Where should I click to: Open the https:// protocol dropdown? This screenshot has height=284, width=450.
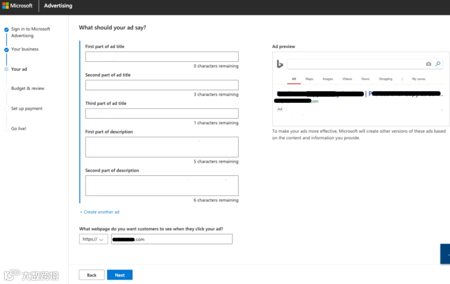[93, 239]
